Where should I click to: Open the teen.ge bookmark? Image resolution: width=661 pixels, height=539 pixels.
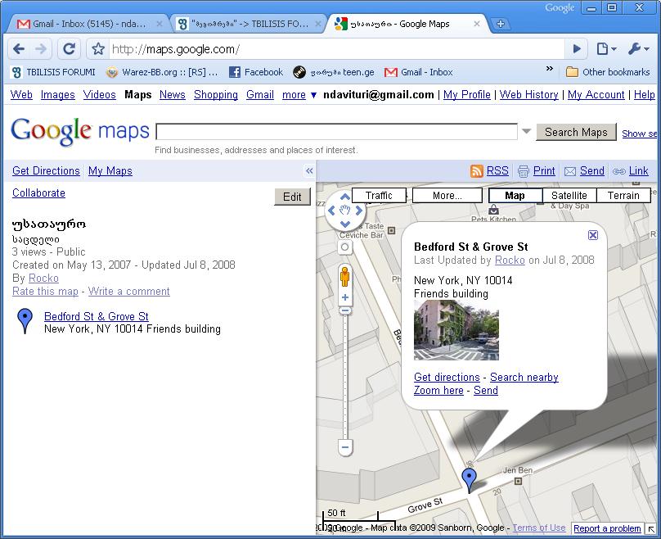pyautogui.click(x=334, y=72)
